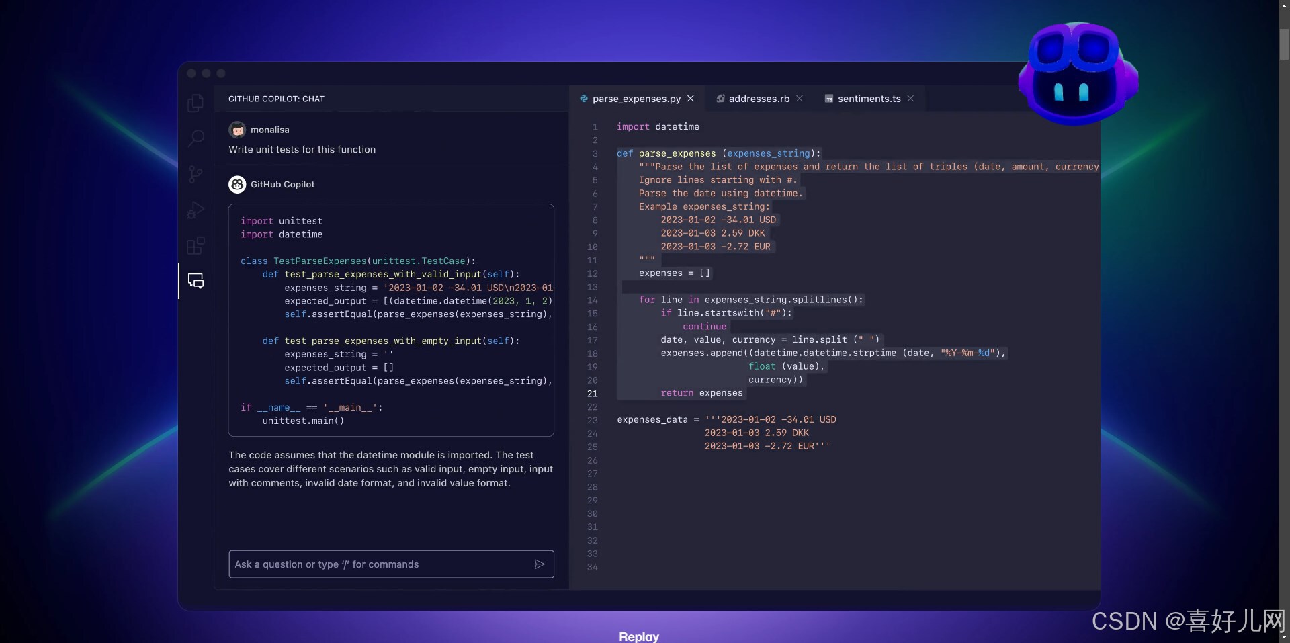Close the addresses.rb tab
The image size is (1290, 643).
coord(800,99)
